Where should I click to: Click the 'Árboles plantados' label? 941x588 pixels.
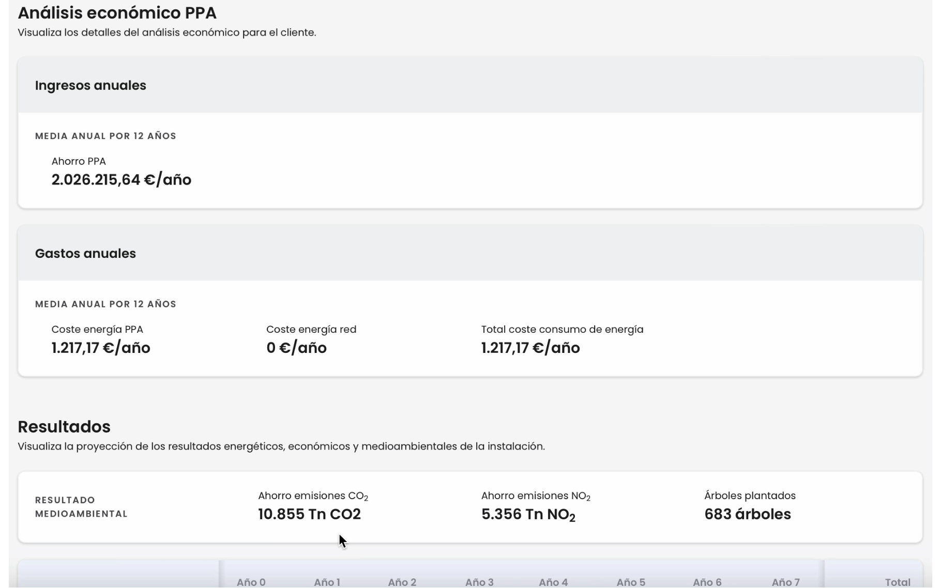750,496
